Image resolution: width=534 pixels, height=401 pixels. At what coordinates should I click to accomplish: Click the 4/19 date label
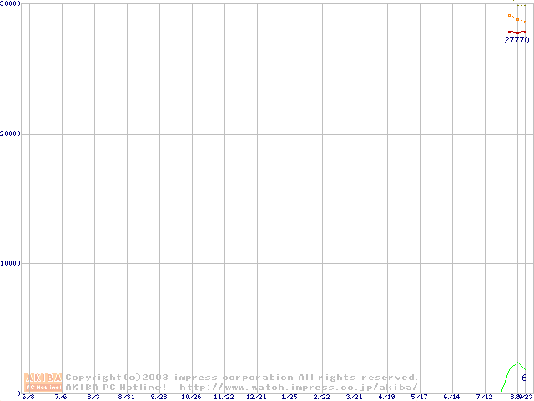[386, 398]
